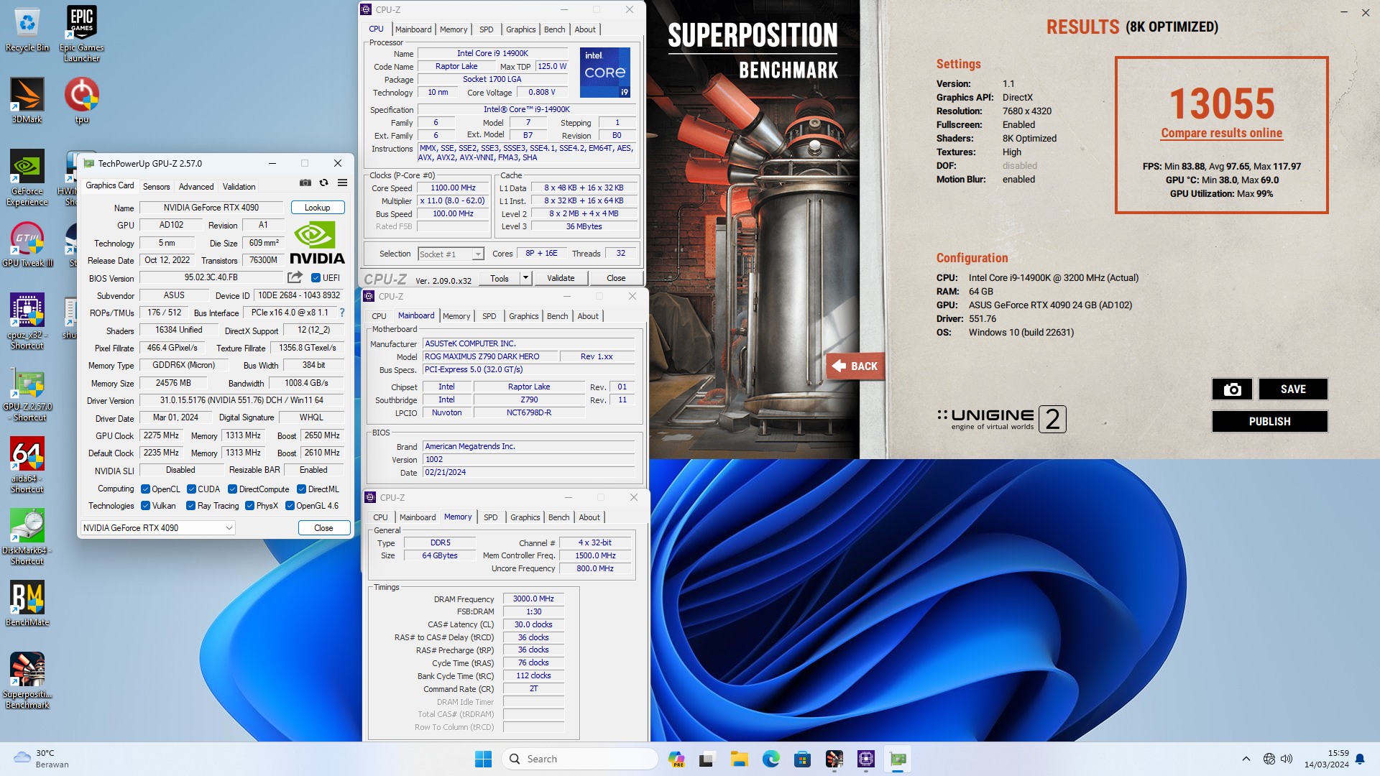Take GPU-Z screenshot with camera icon
1380x776 pixels.
pyautogui.click(x=305, y=183)
